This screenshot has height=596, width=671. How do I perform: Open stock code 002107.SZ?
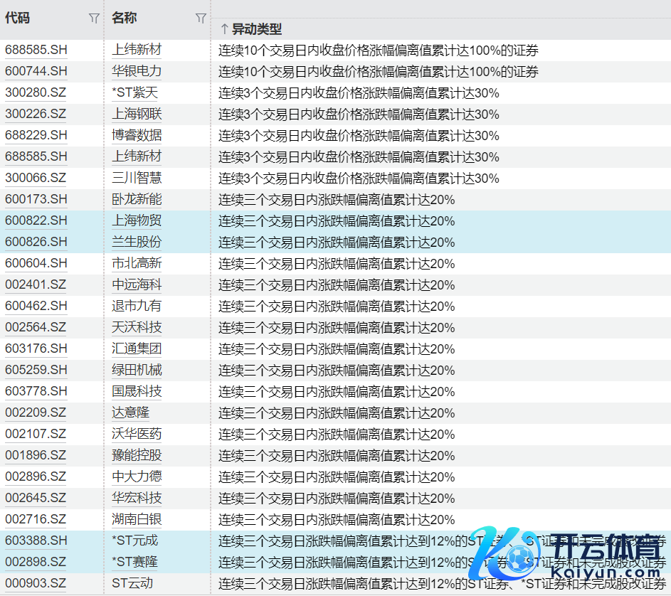pos(36,435)
